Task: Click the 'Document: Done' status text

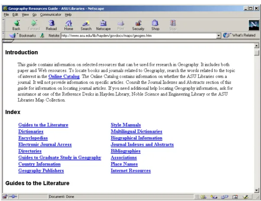Action: coord(61,197)
